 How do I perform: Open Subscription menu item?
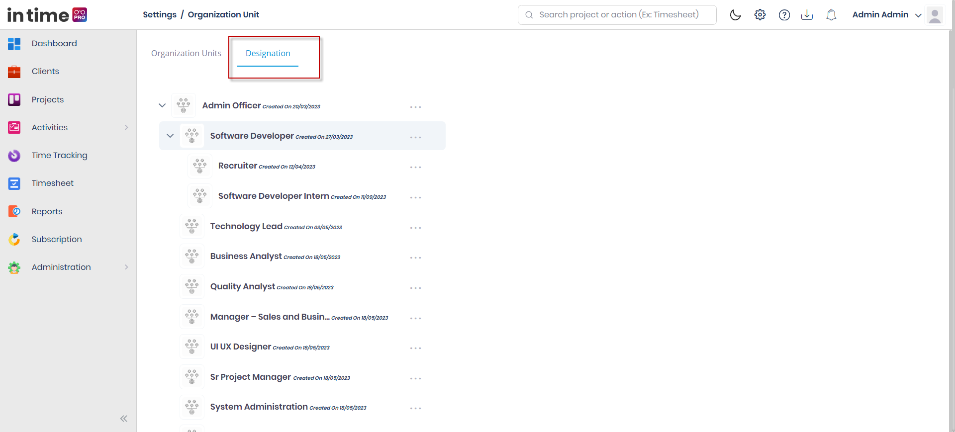(x=57, y=239)
